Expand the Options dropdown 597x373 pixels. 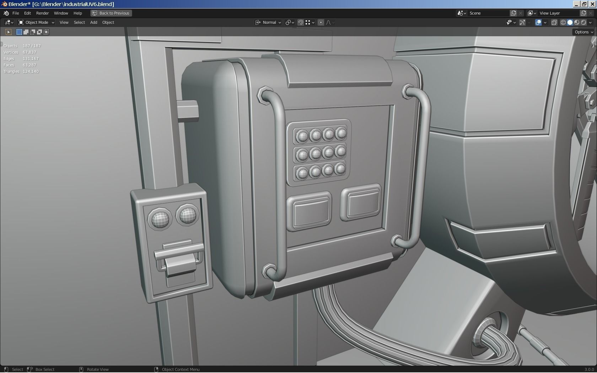point(584,32)
